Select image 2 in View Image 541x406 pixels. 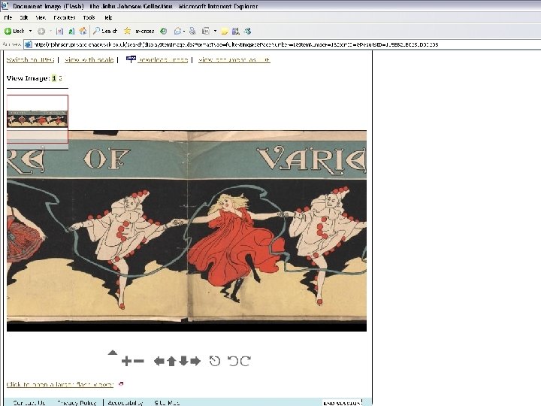pyautogui.click(x=60, y=78)
